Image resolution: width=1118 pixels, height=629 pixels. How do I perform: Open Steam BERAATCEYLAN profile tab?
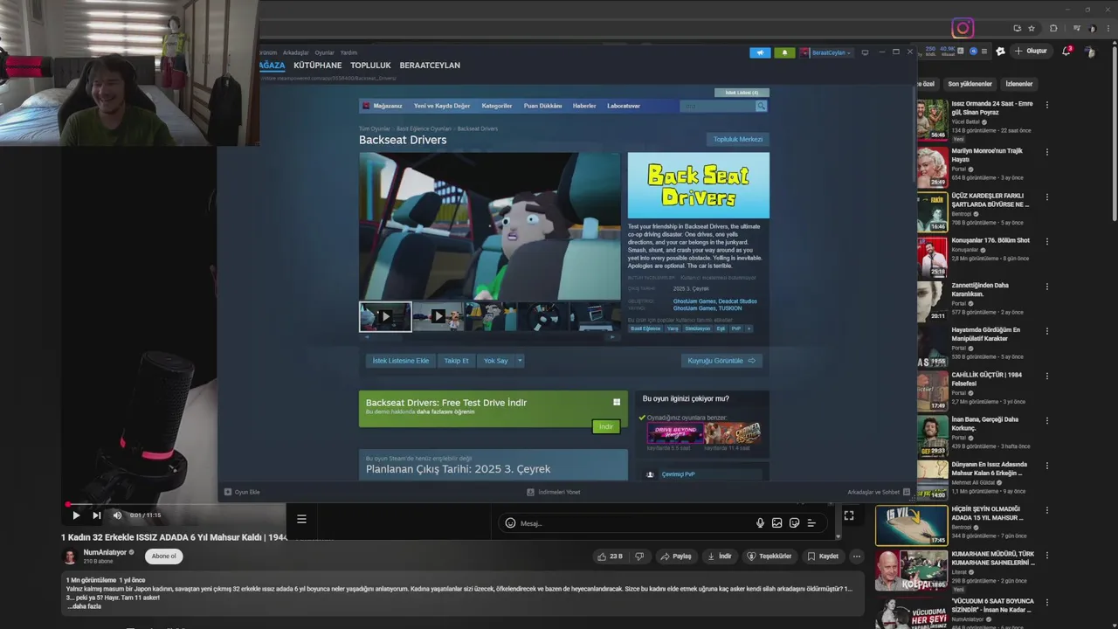click(x=430, y=66)
